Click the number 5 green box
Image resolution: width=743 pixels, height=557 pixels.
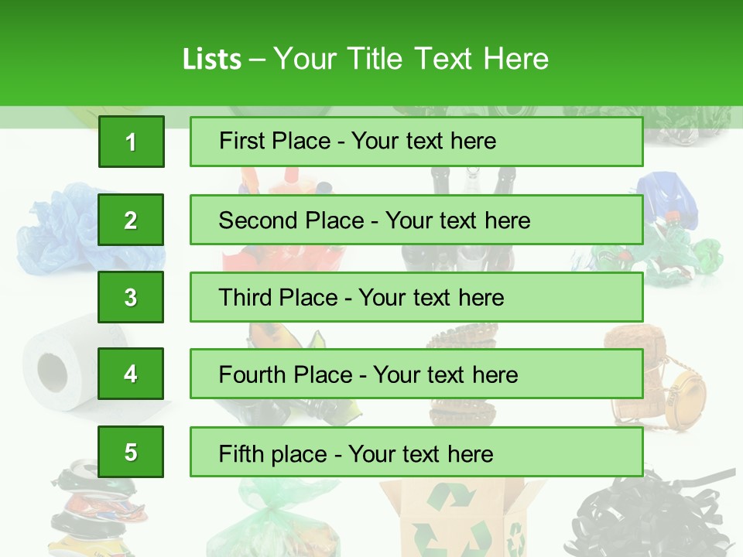point(131,452)
